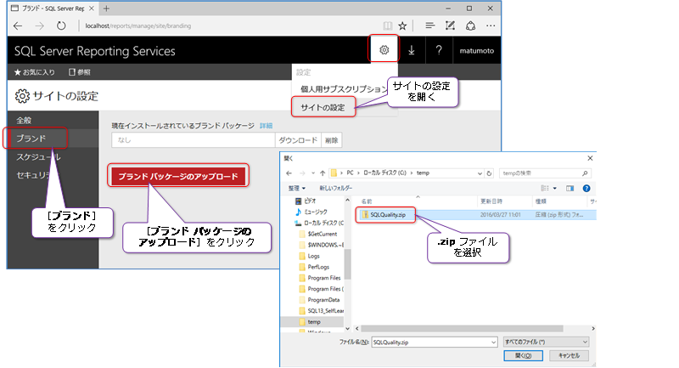Image resolution: width=679 pixels, height=368 pixels.
Task: Select サイトの設定 in settings menu
Action: pyautogui.click(x=323, y=107)
